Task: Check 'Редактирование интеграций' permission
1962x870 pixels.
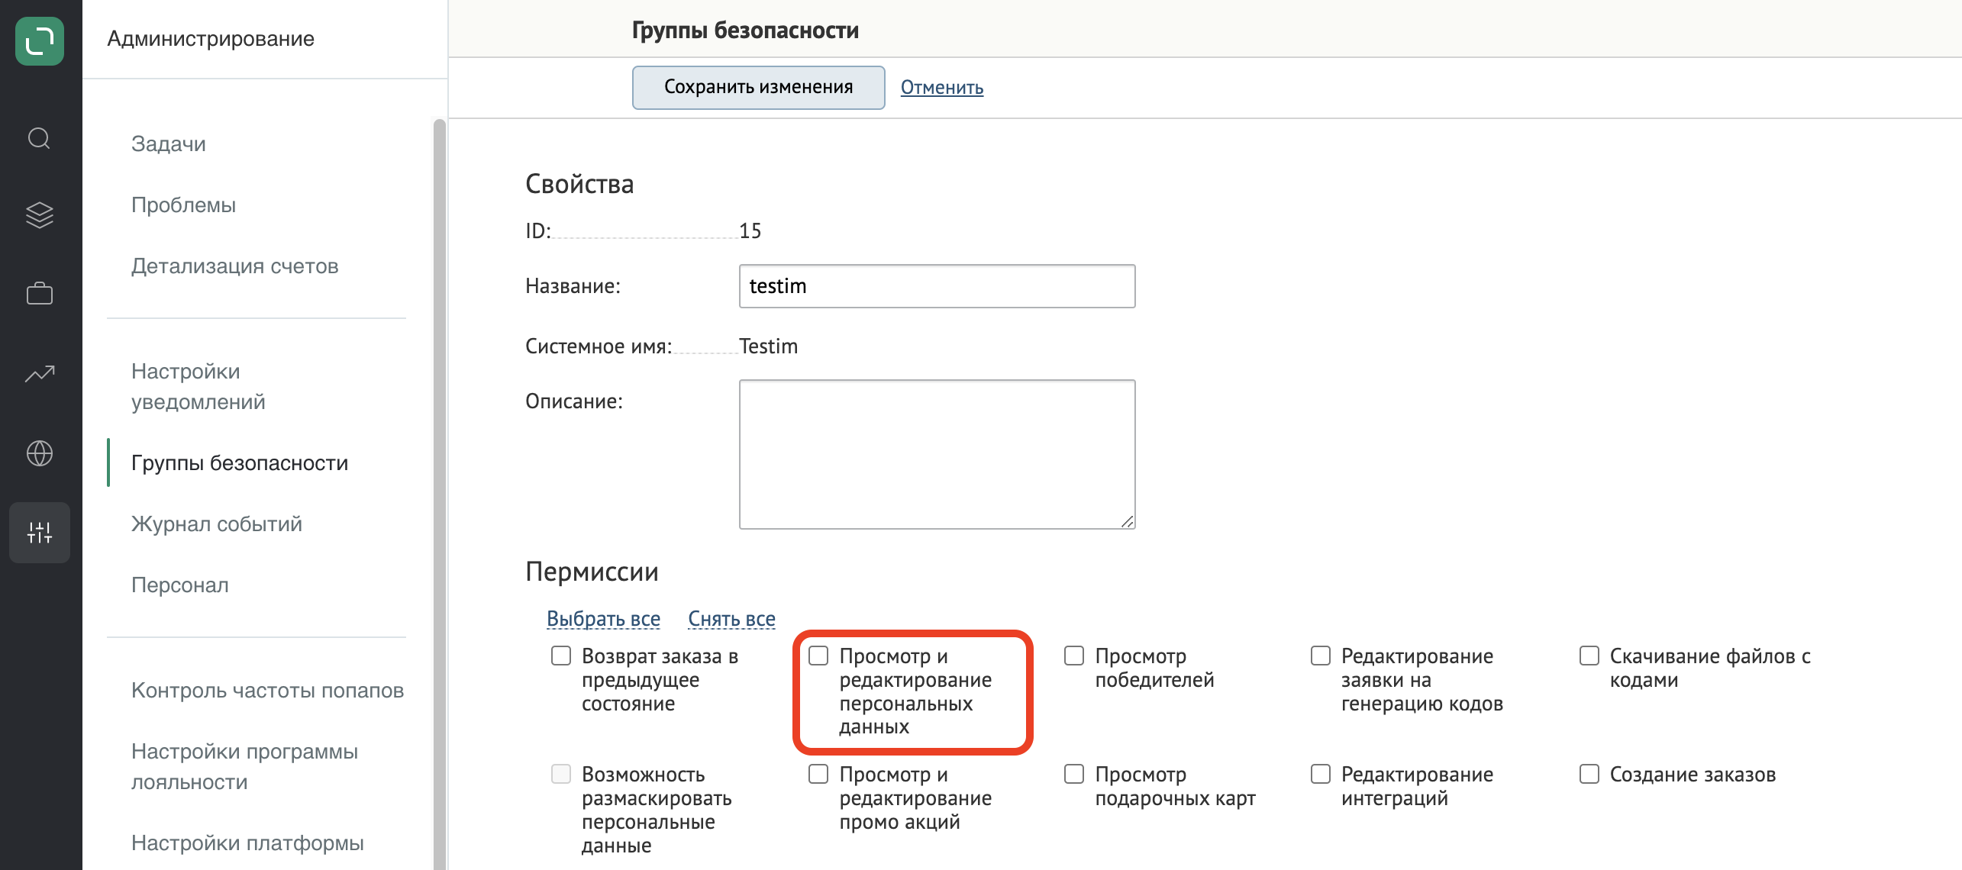Action: pyautogui.click(x=1321, y=774)
